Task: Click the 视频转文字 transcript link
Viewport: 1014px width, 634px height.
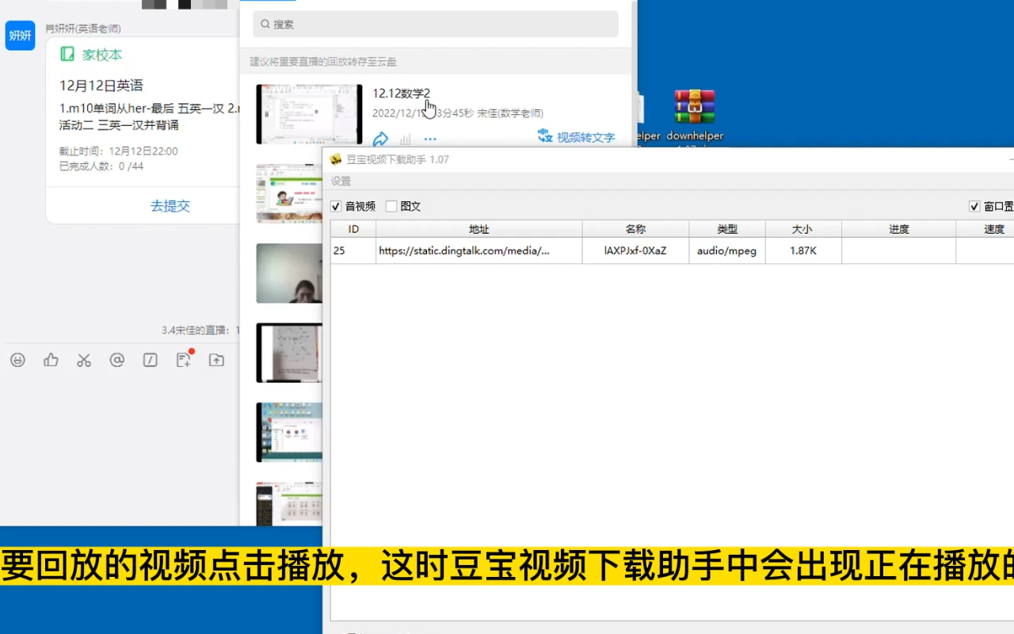Action: pos(577,137)
